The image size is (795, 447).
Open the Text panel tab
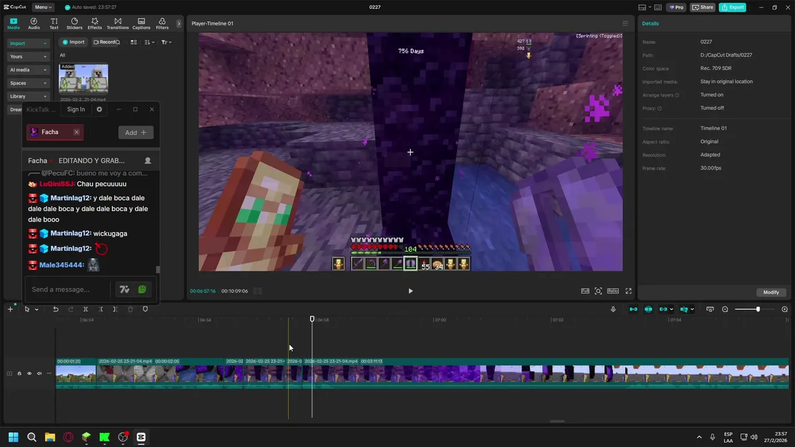pyautogui.click(x=54, y=24)
